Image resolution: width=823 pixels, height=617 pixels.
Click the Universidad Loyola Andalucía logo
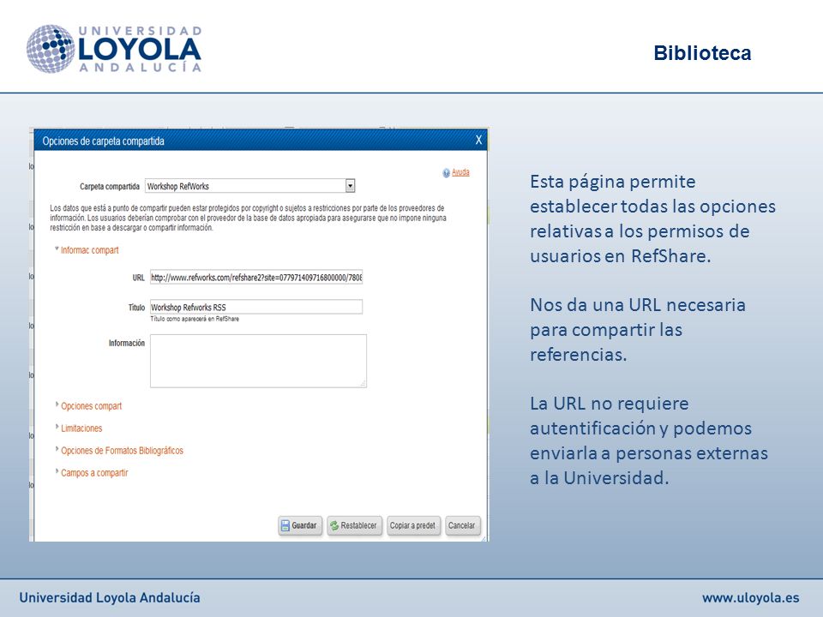(x=114, y=49)
